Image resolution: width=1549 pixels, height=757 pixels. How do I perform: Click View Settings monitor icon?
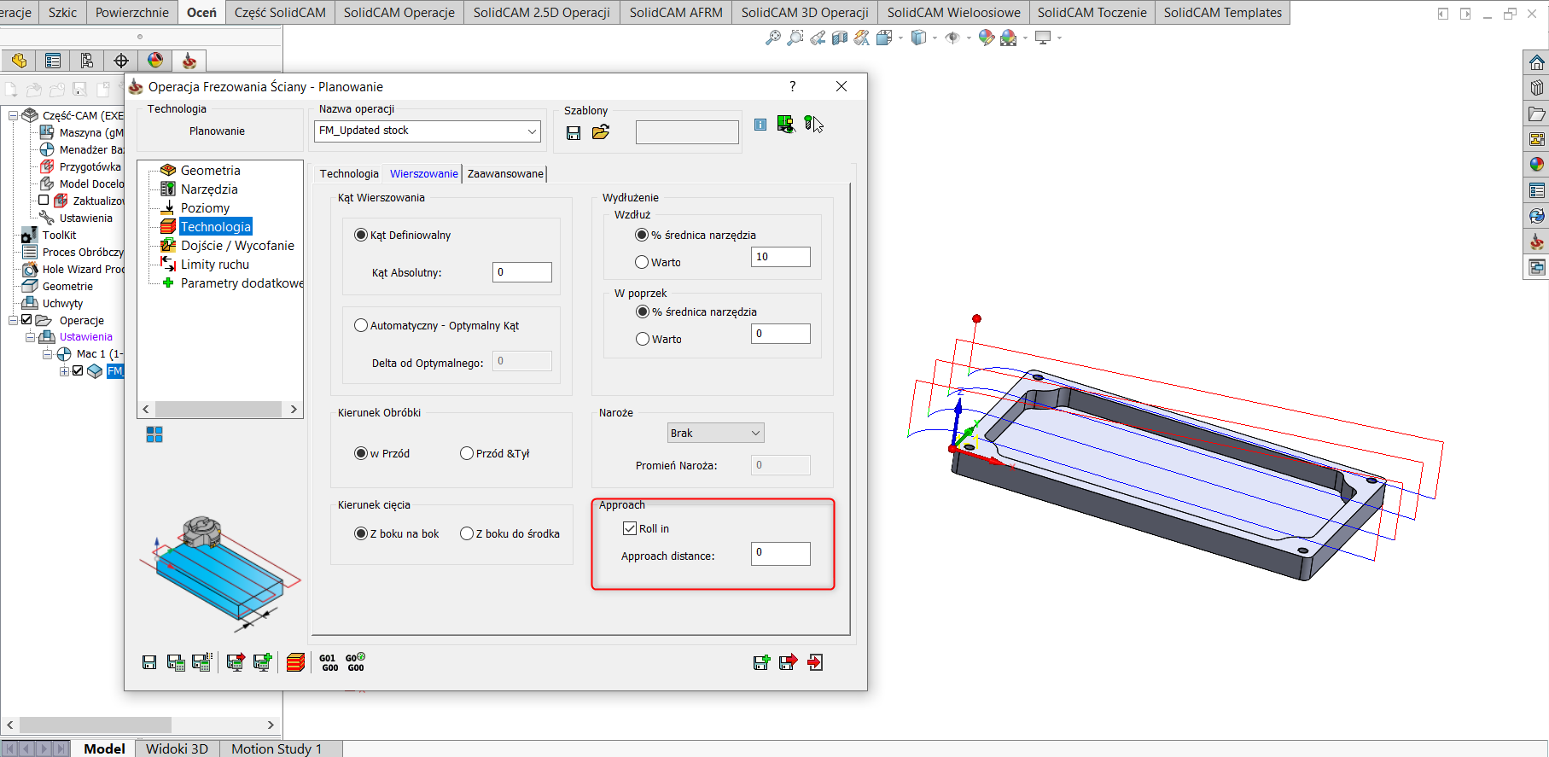(1043, 38)
